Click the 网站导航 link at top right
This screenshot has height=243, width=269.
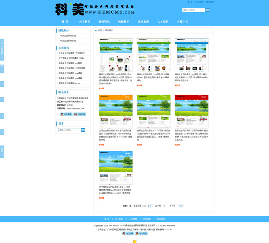point(199,2)
